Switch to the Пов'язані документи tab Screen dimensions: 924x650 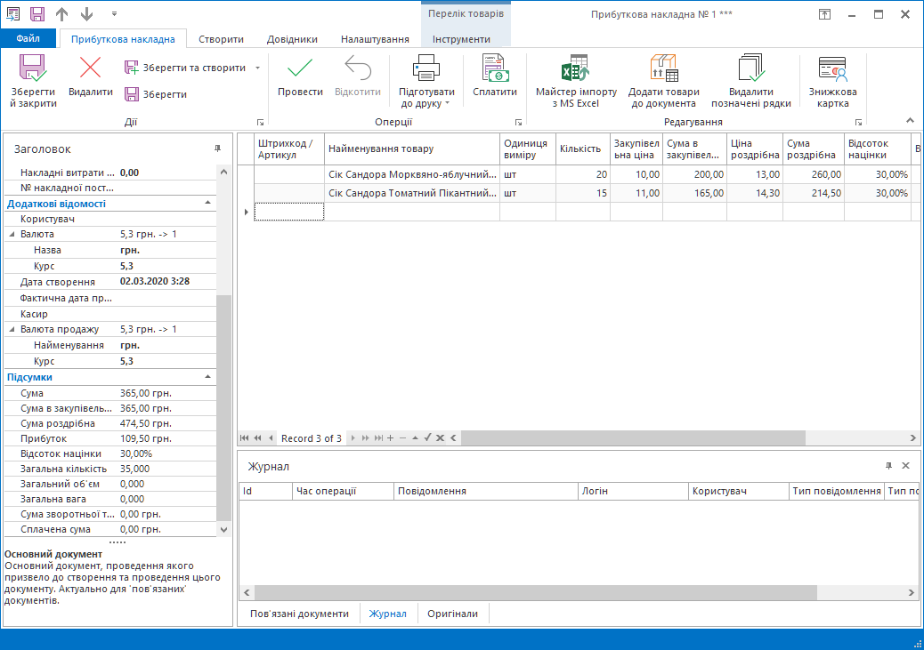click(x=299, y=614)
